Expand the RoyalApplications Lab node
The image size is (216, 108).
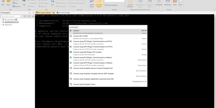(x=1, y=22)
